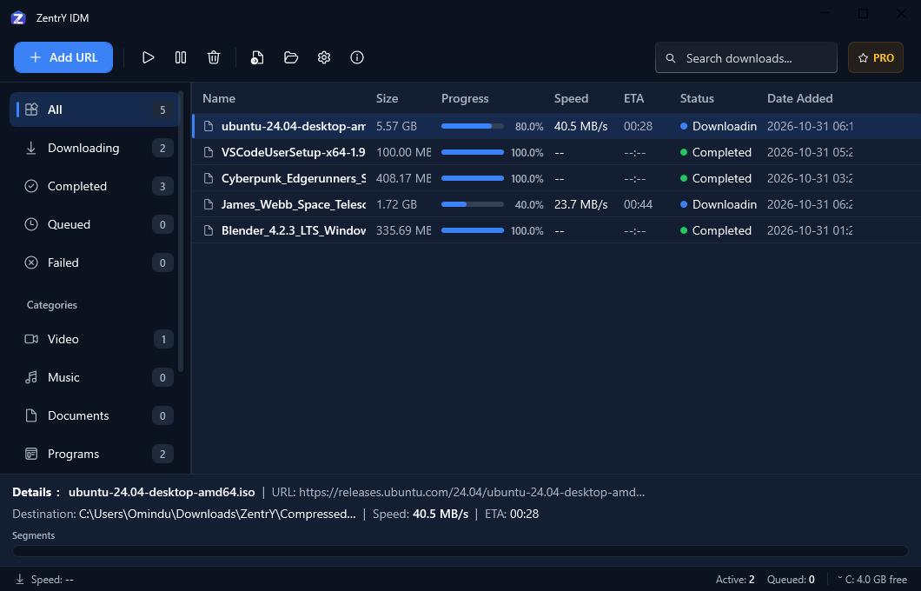921x591 pixels.
Task: Sort by the Date Added column header
Action: click(x=799, y=99)
